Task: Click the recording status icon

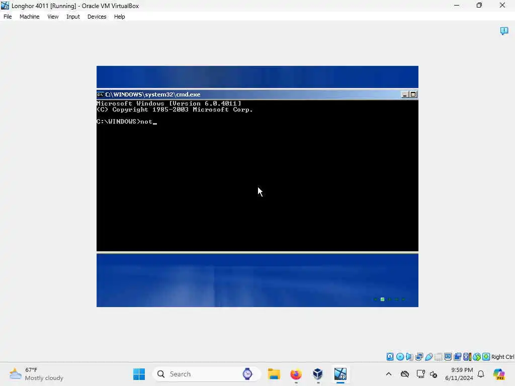Action: 457,356
